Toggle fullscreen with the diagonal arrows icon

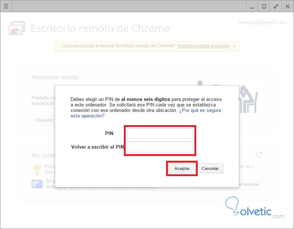[276, 6]
